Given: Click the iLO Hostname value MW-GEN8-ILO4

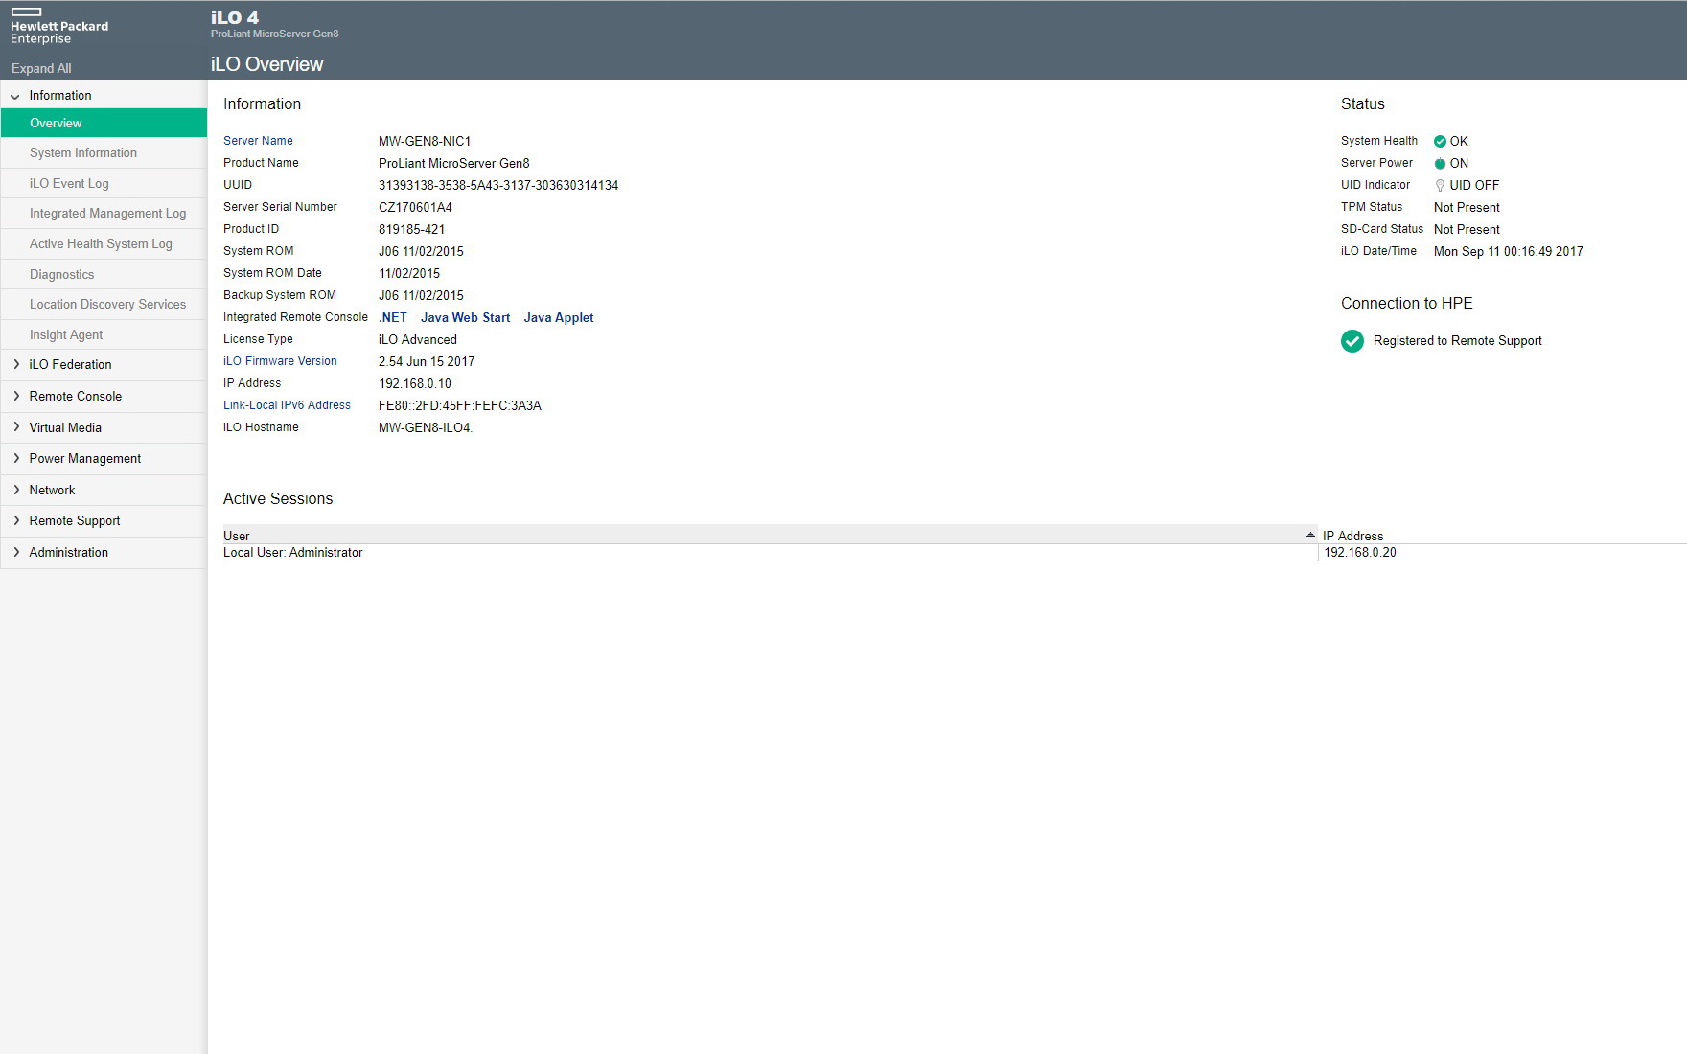Looking at the screenshot, I should coord(426,428).
